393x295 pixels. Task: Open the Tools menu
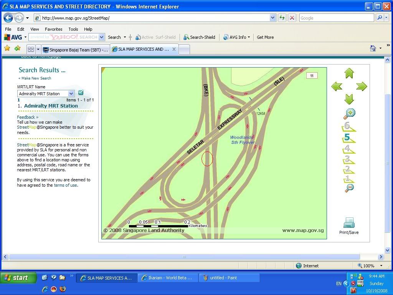[x=73, y=29]
